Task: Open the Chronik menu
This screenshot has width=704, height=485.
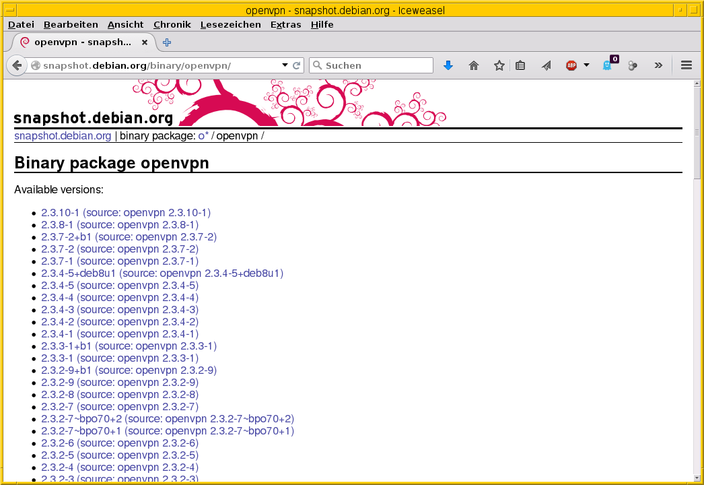Action: pos(172,24)
